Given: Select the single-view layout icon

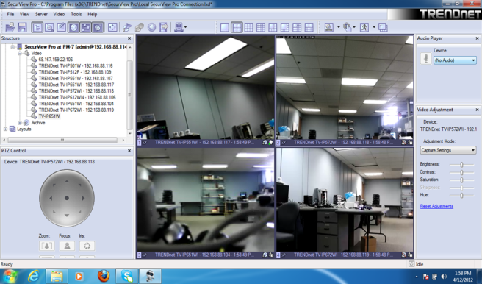Looking at the screenshot, I should point(225,27).
